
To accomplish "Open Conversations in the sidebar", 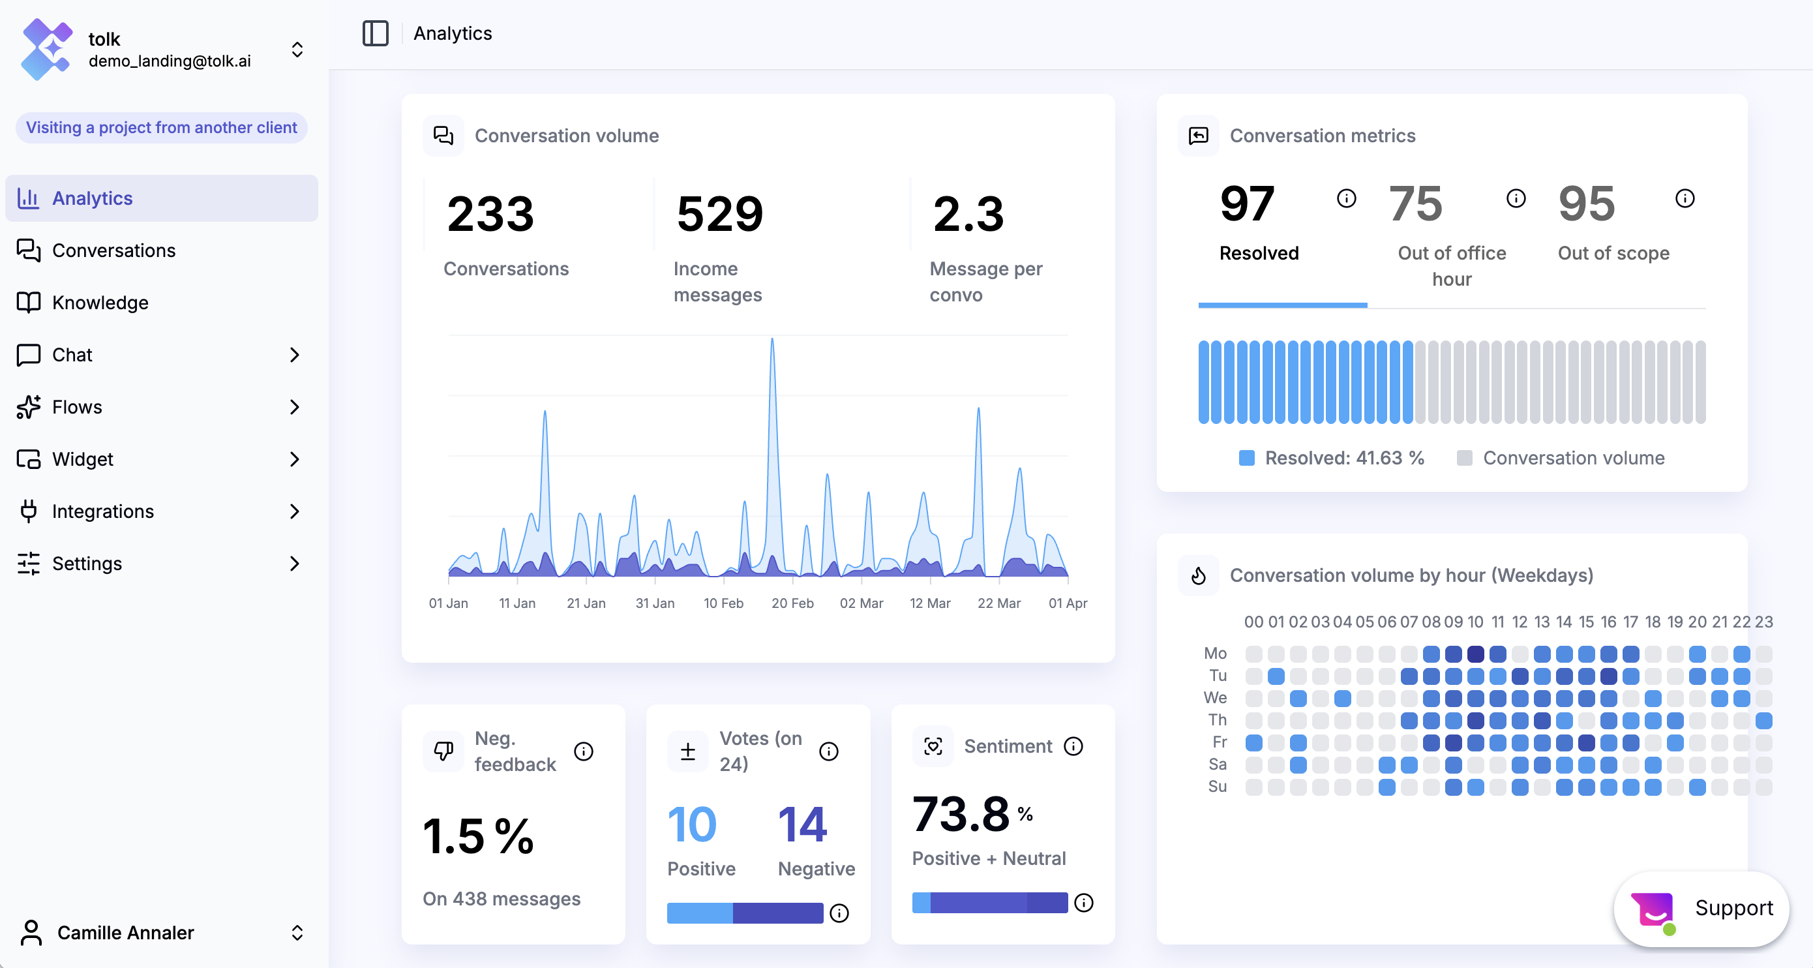I will pos(113,250).
